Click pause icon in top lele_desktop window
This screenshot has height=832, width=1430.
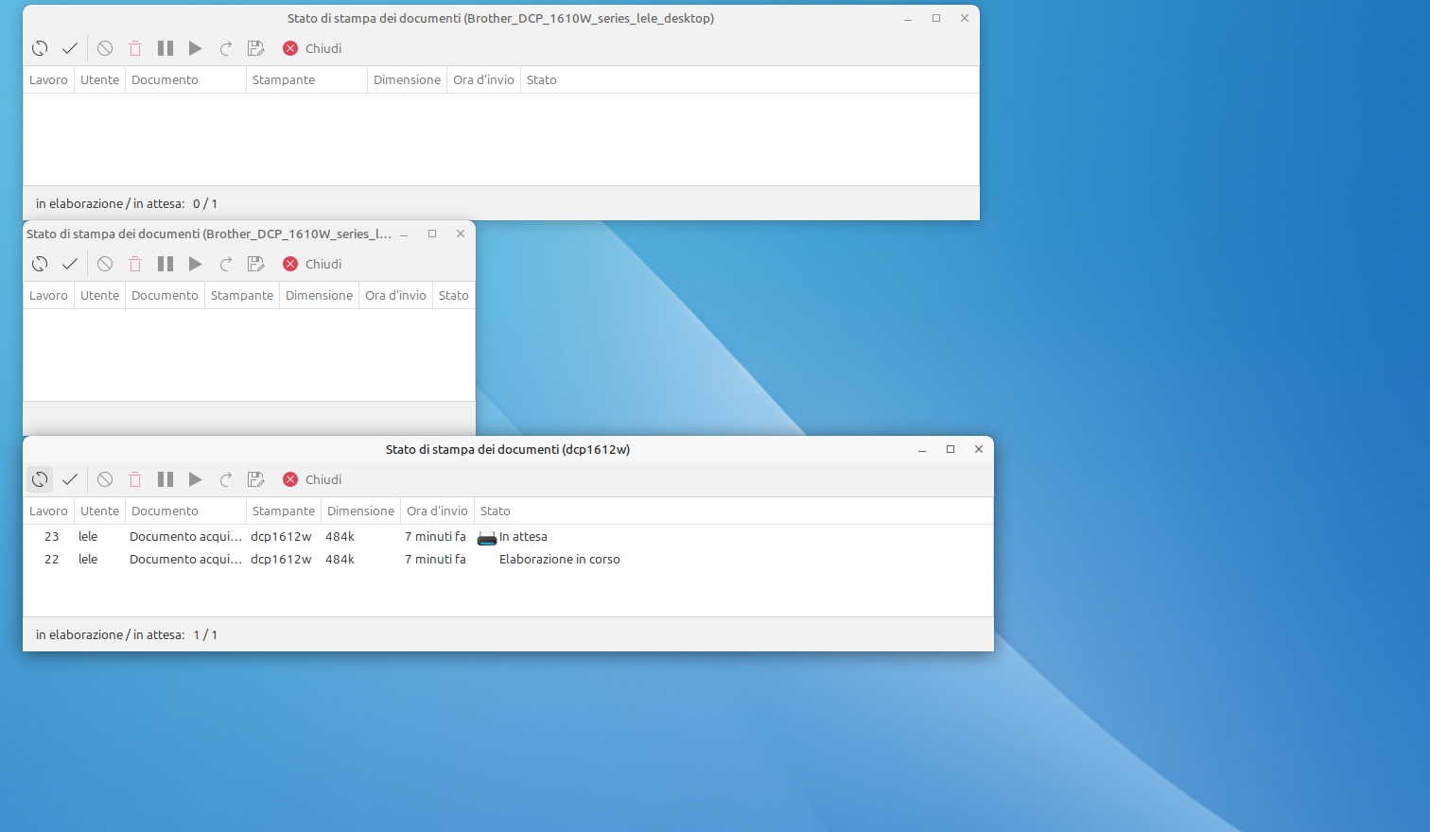click(166, 48)
